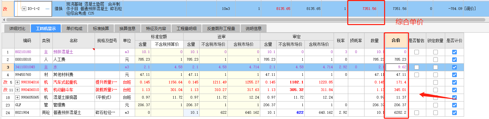
Task: Toggle 锁定数量 for 其他材料费 row
Action: coord(435,75)
